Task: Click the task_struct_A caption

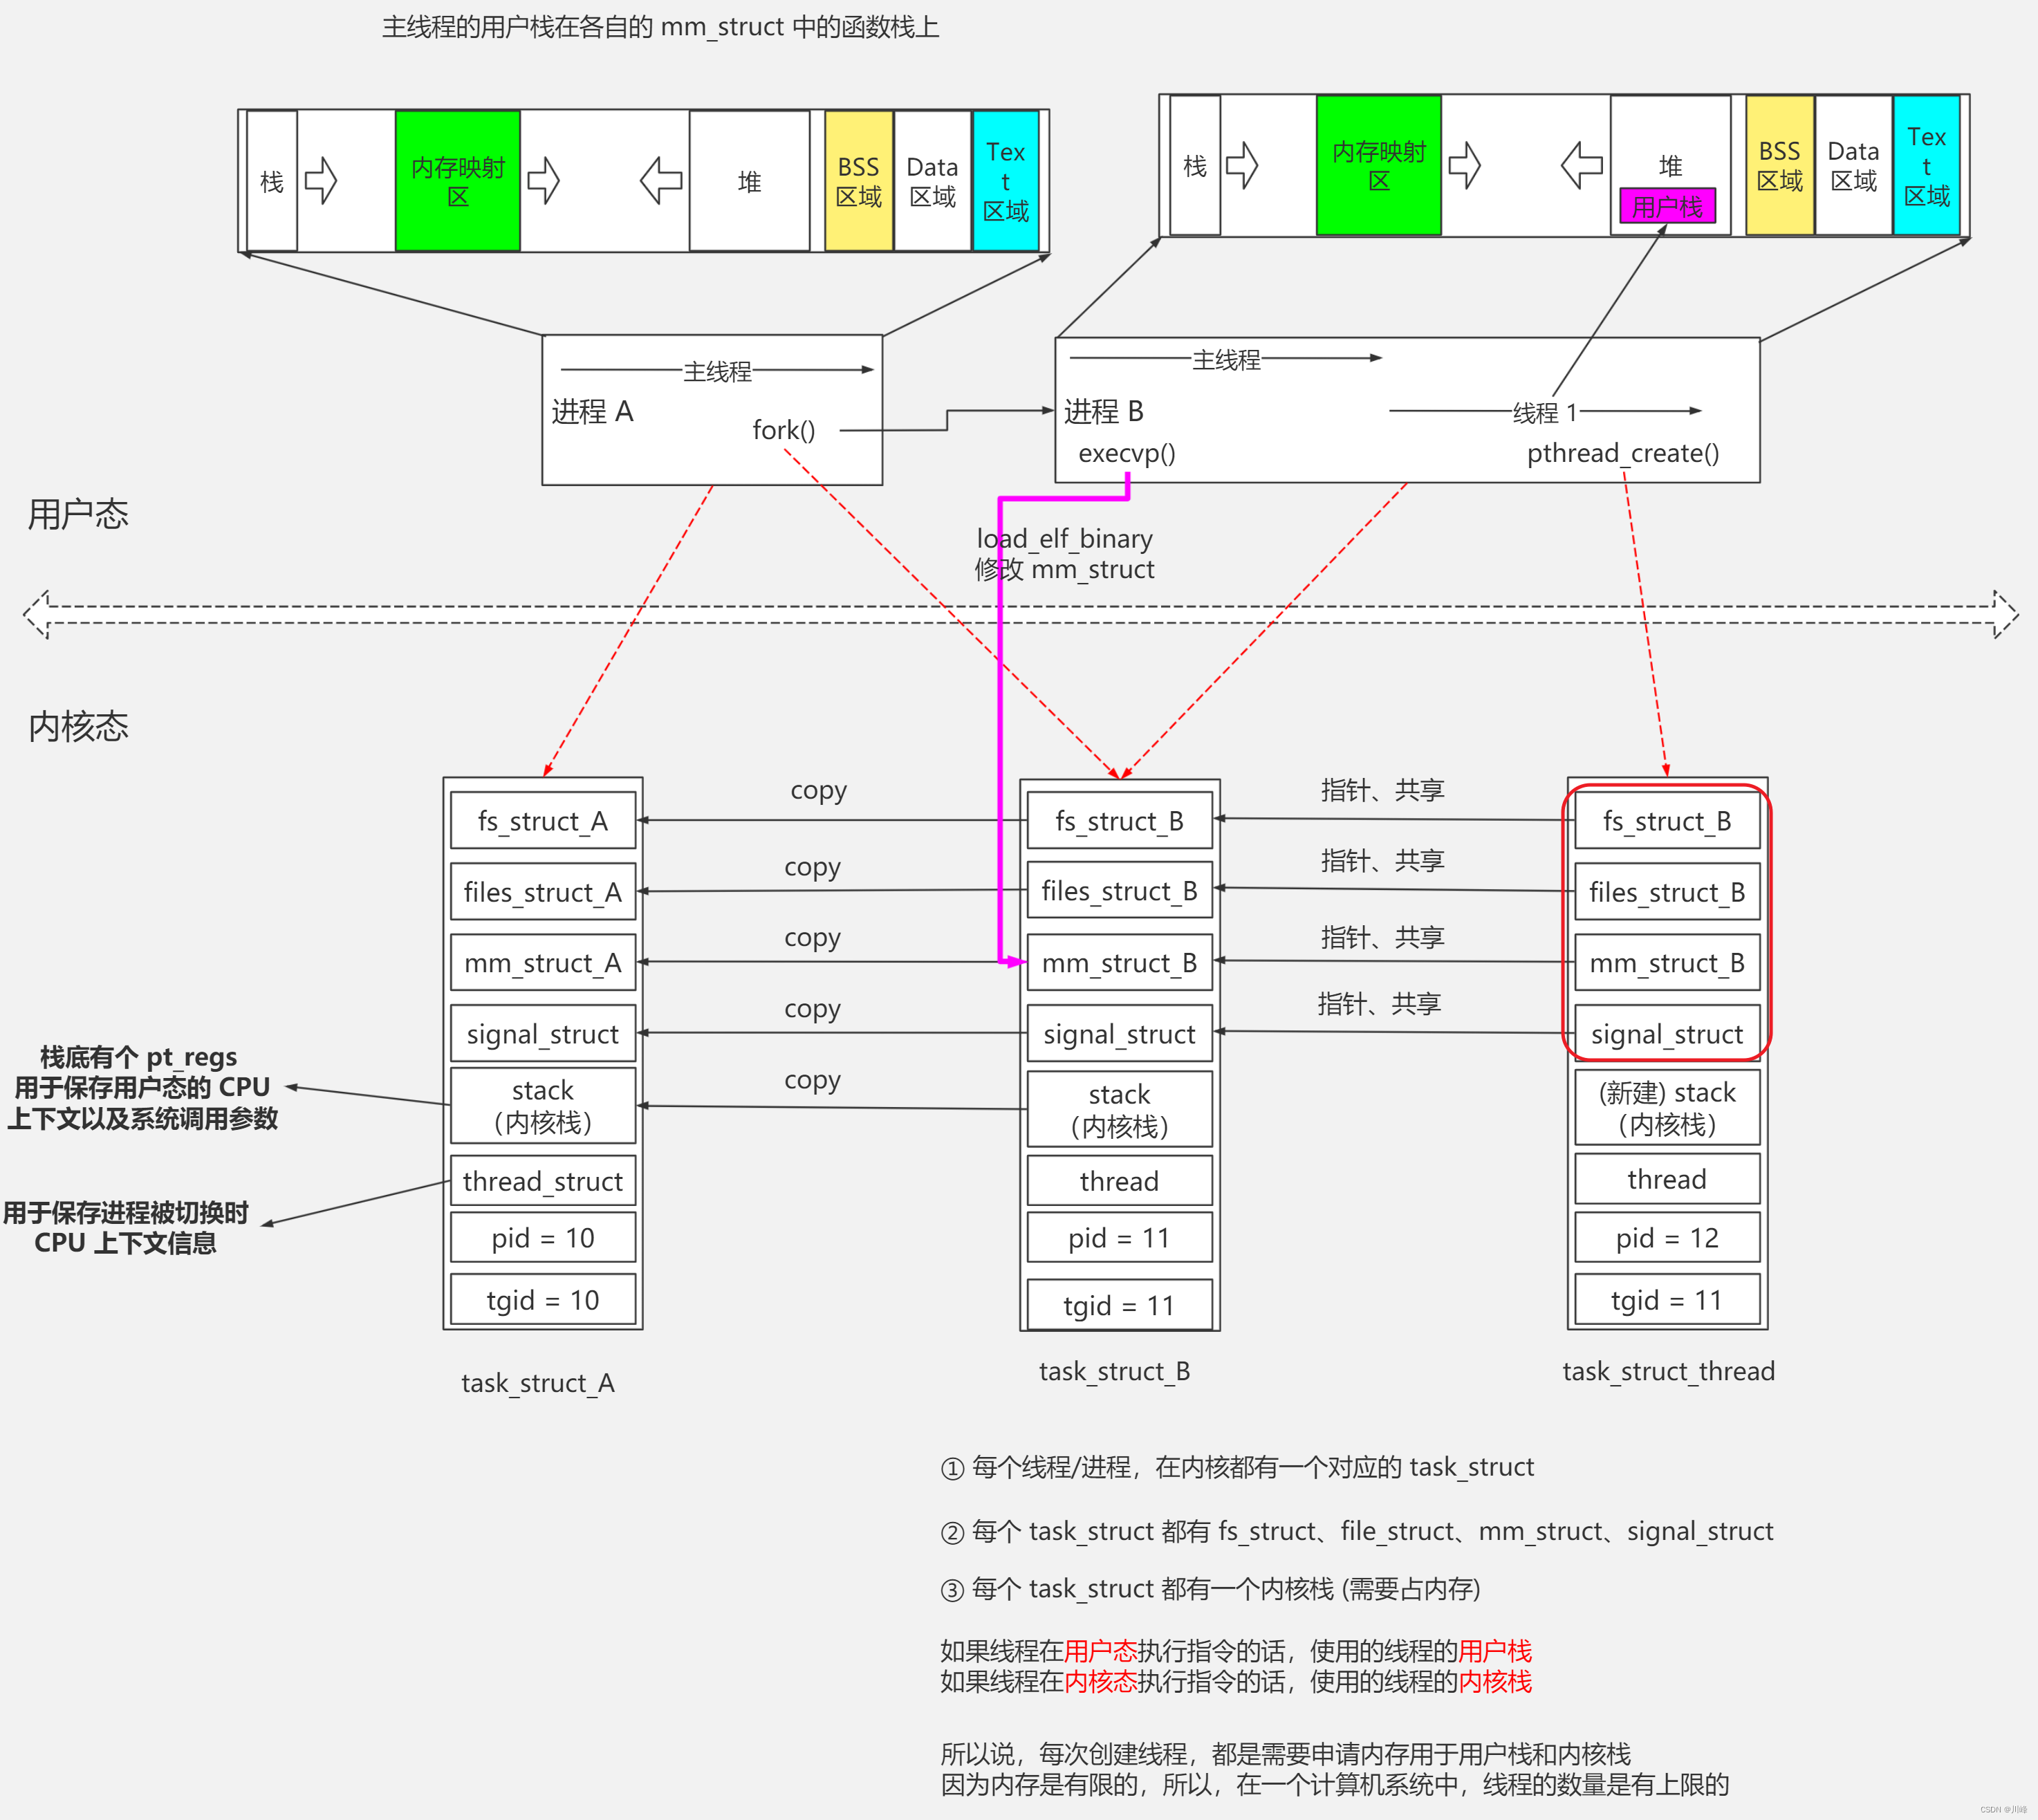Action: [538, 1383]
